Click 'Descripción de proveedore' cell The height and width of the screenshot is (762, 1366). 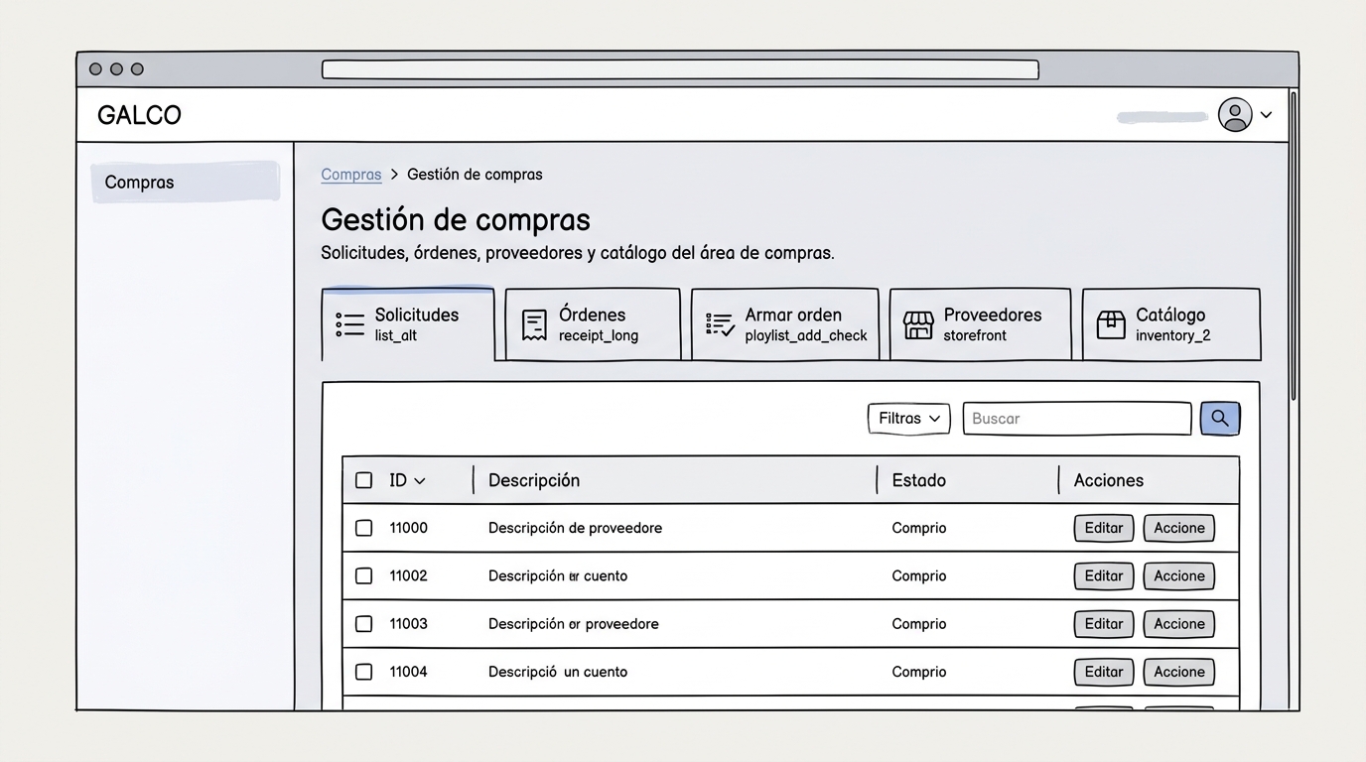[x=575, y=528]
